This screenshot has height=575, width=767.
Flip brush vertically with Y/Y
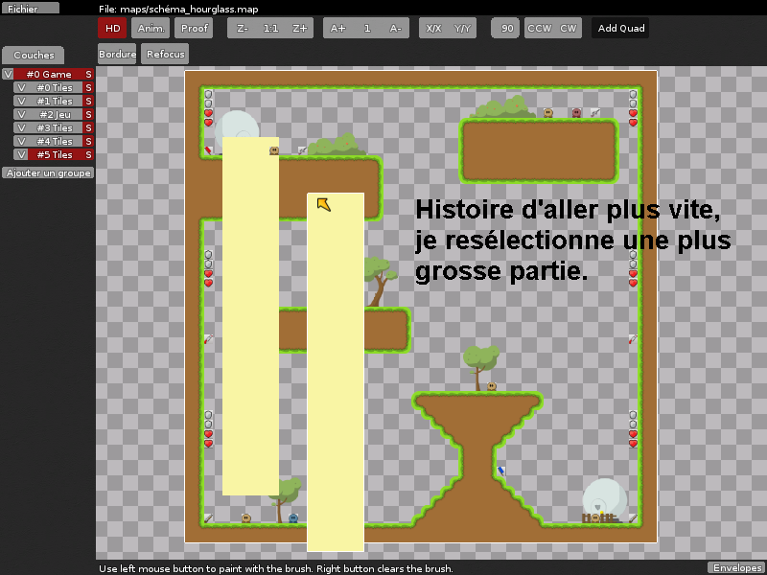pos(462,29)
